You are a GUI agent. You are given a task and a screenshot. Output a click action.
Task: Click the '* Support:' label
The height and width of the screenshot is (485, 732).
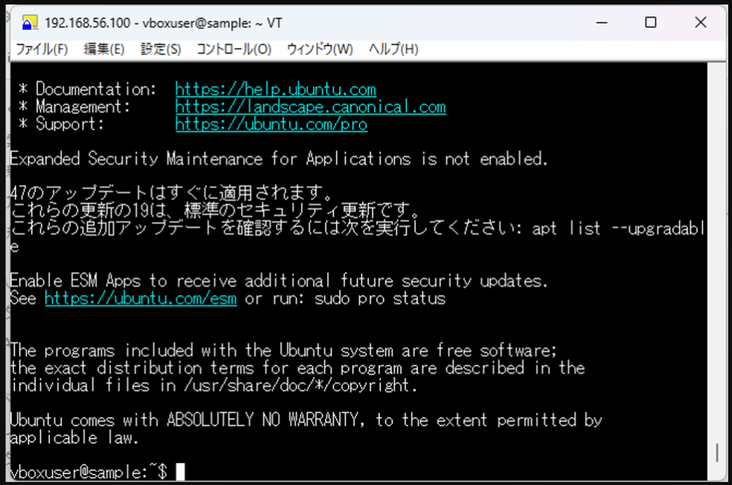pyautogui.click(x=61, y=124)
